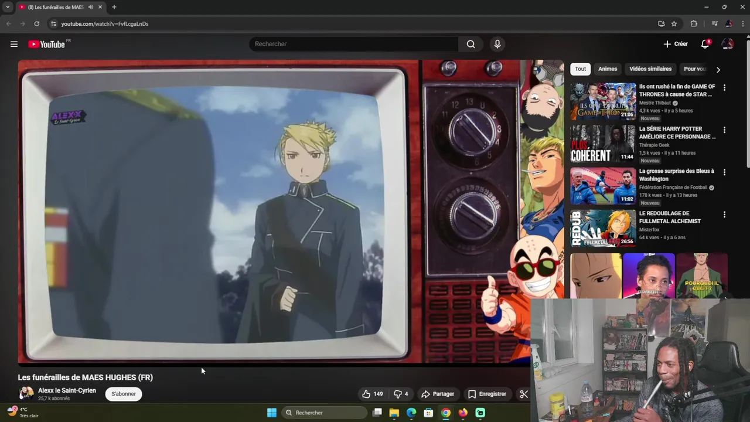The width and height of the screenshot is (750, 422).
Task: Open the account avatar menu
Action: (728, 44)
